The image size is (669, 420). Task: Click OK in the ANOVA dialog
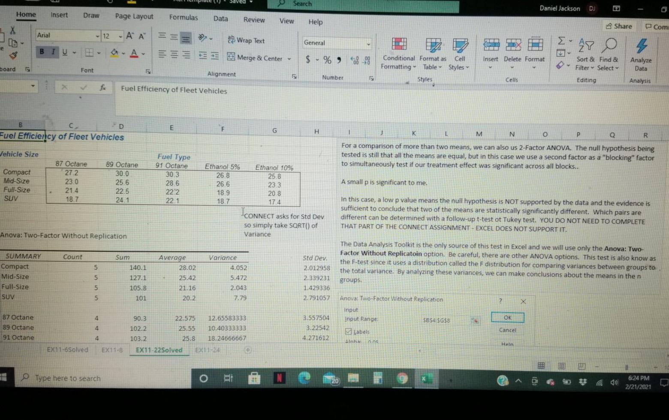(507, 317)
